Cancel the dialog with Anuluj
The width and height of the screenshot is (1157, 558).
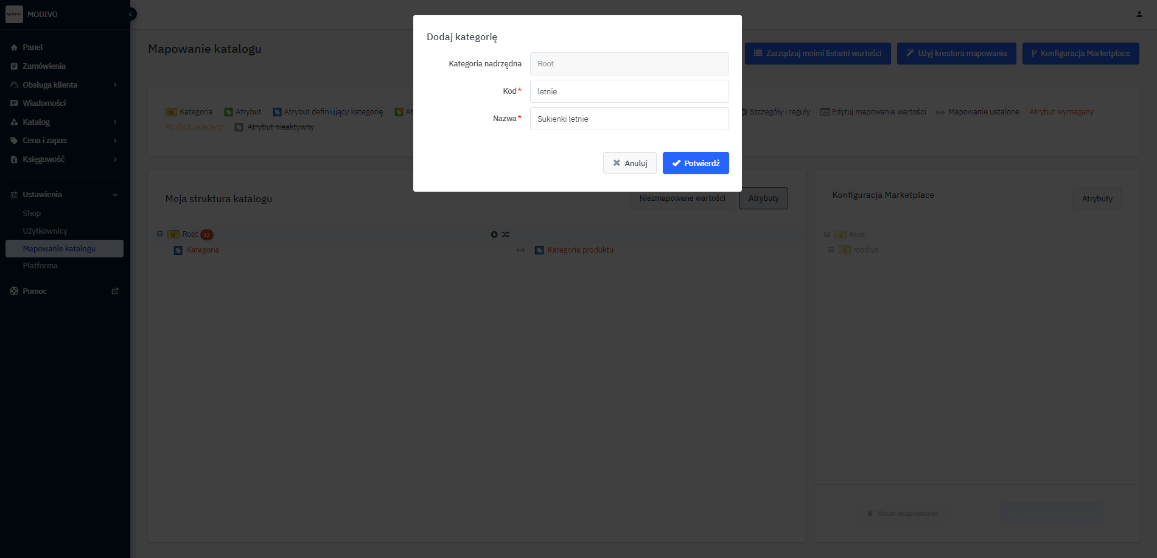click(629, 163)
